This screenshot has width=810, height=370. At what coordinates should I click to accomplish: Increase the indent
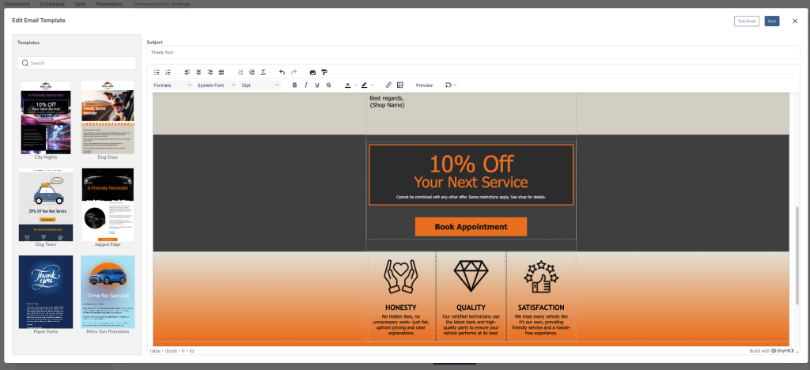pyautogui.click(x=252, y=72)
